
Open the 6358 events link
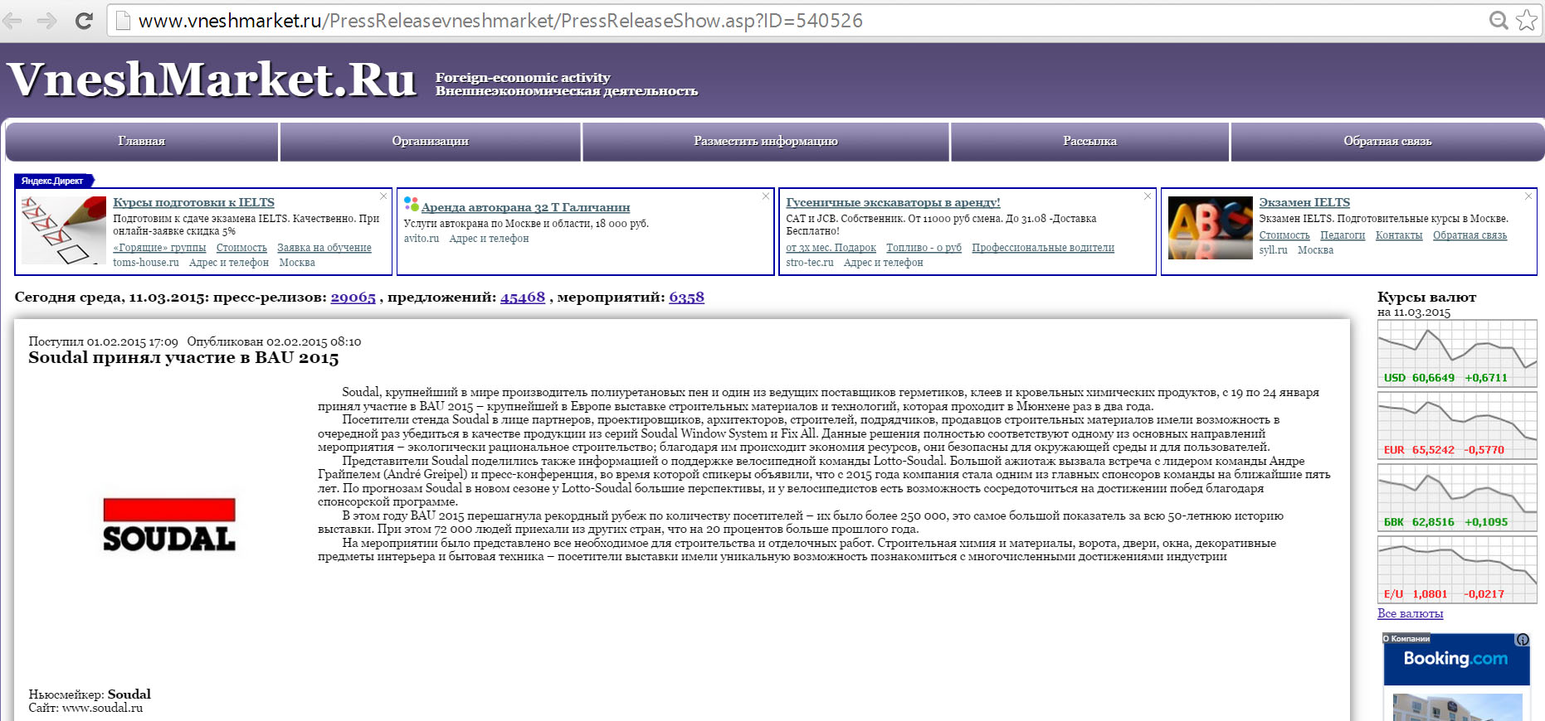686,298
